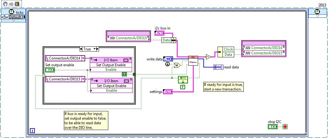Open the ConnectorA/DIO15 I/O constant dropdown

[x=83, y=79]
